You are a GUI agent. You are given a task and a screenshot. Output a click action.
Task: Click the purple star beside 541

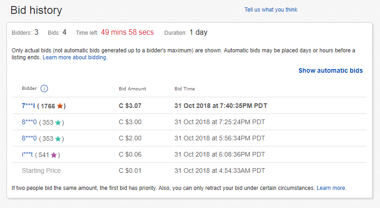[54, 155]
